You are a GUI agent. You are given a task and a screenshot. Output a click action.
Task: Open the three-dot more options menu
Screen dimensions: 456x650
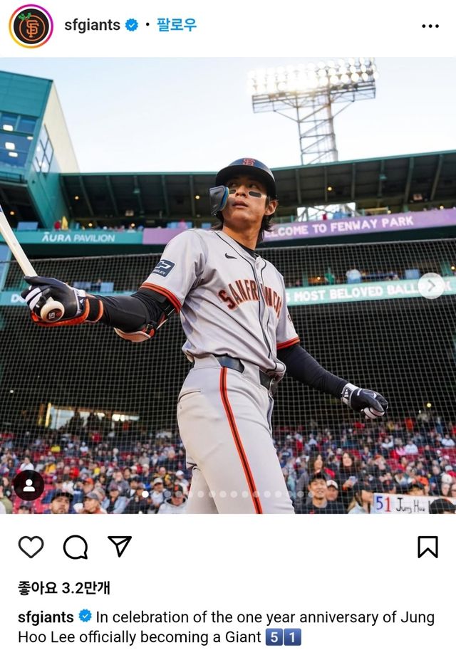tap(430, 26)
